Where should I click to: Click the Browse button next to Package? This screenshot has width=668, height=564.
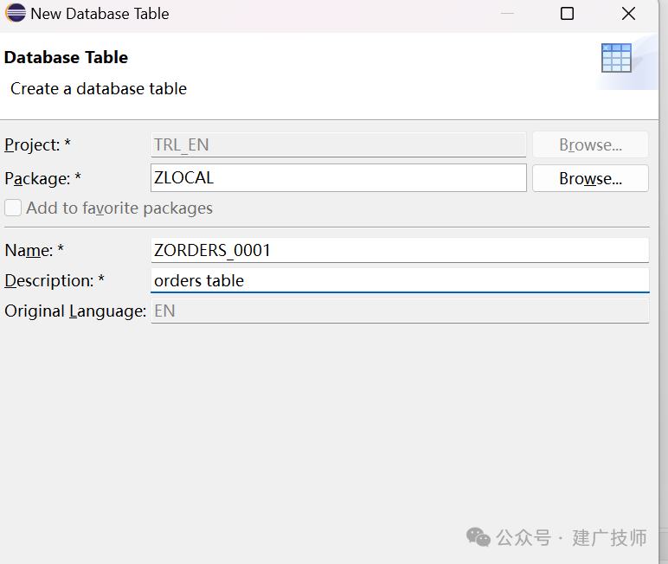590,178
